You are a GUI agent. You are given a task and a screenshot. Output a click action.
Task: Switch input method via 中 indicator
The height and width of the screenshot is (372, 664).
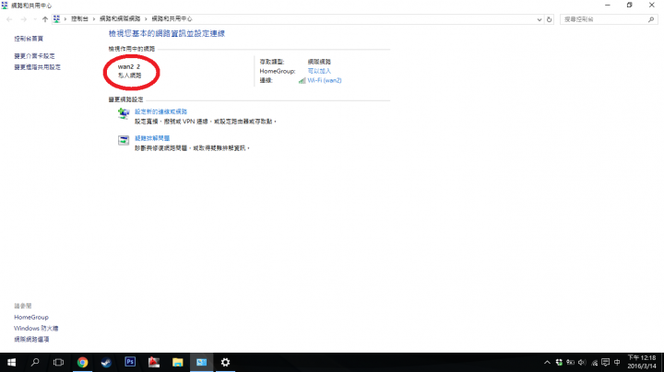tap(617, 362)
